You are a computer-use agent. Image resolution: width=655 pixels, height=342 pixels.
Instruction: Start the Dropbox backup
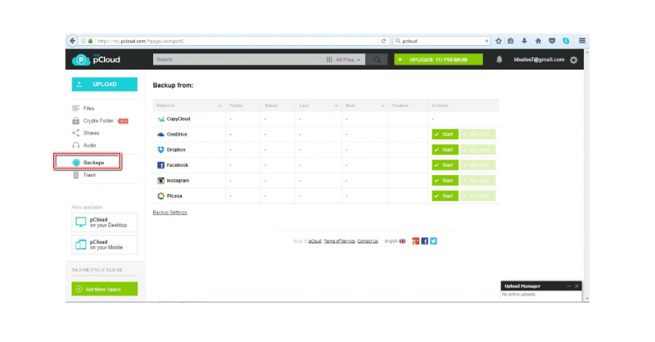coord(445,150)
